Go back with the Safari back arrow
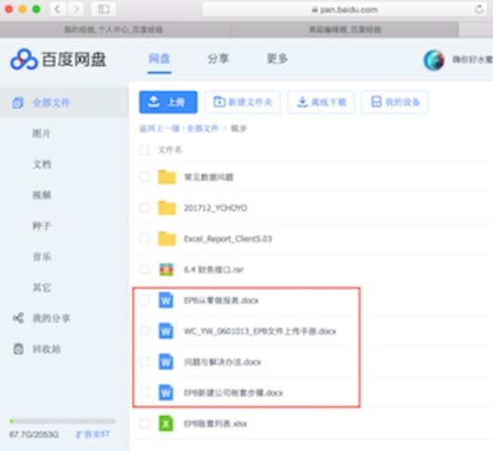Screen dimensions: 493x451 coord(58,9)
